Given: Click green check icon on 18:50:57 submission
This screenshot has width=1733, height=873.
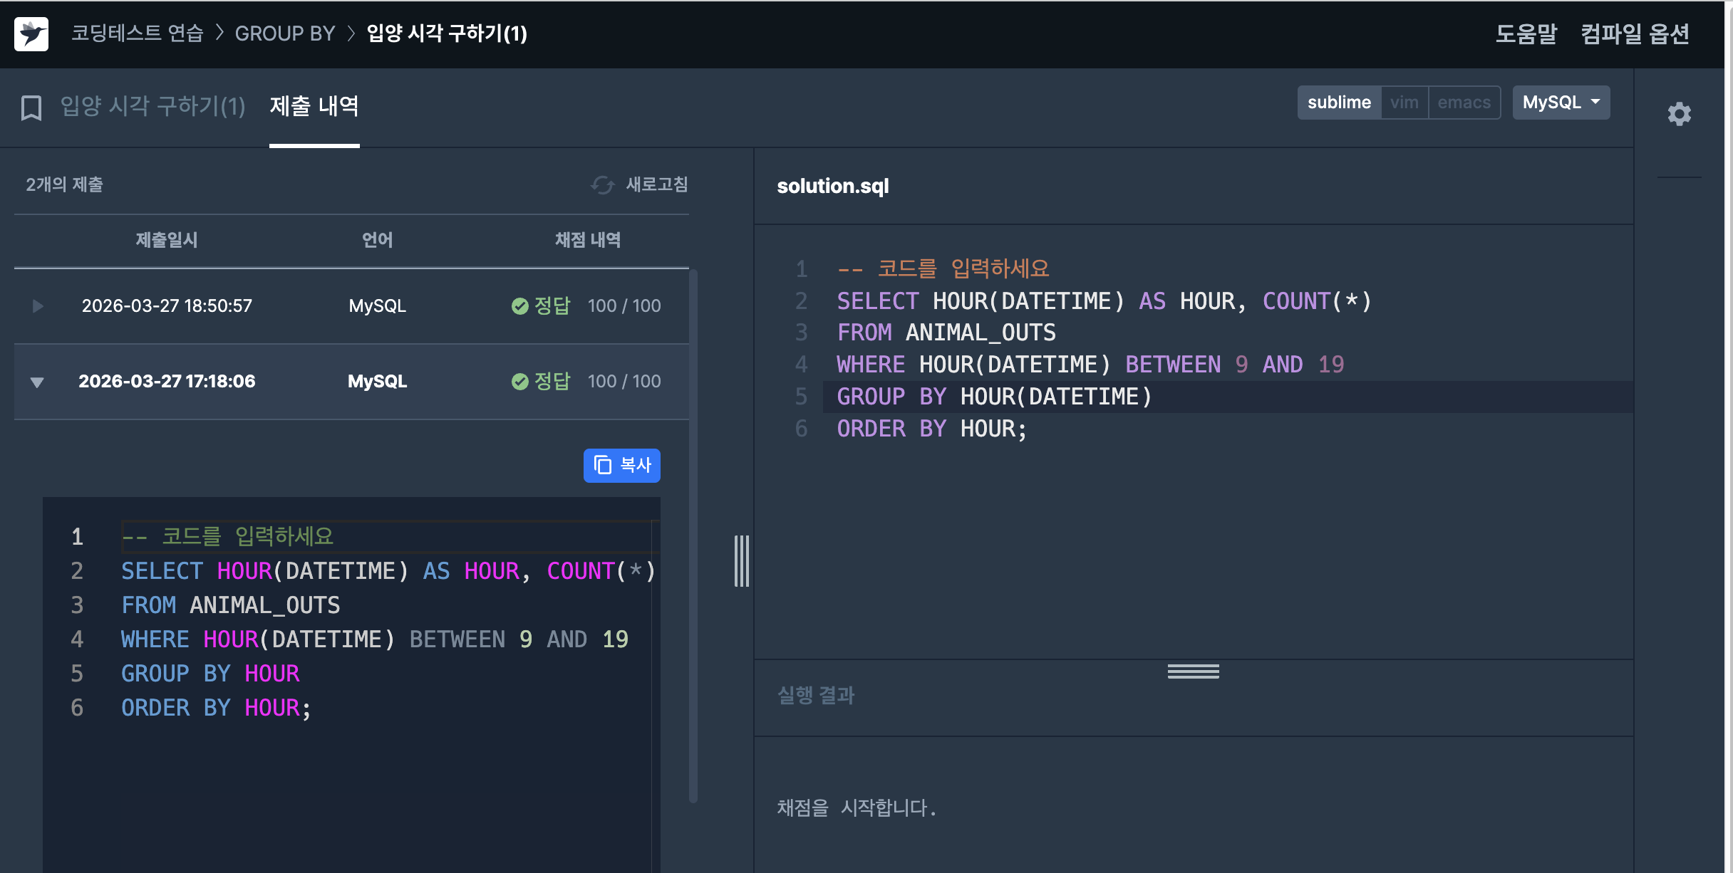Looking at the screenshot, I should point(520,306).
